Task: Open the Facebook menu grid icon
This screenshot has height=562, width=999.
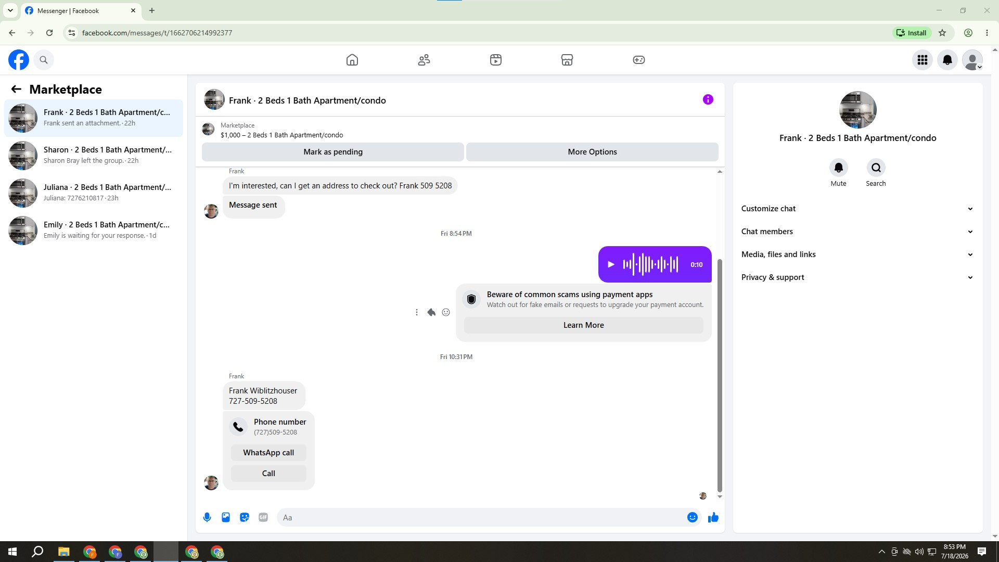Action: tap(923, 60)
